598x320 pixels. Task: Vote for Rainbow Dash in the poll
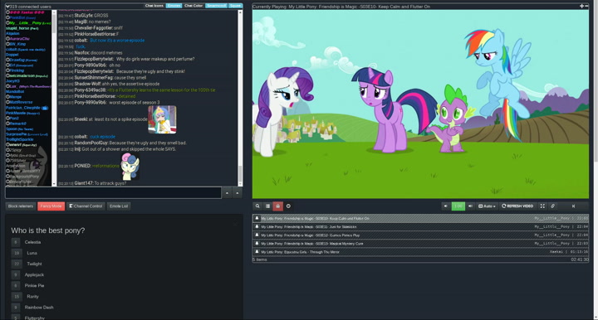point(16,307)
